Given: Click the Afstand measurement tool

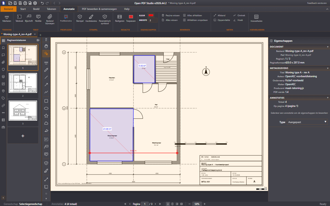Looking at the screenshot, I should (x=219, y=15).
